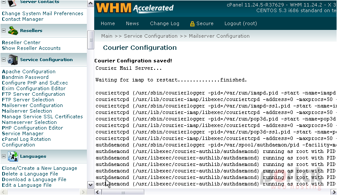Viewport: 337px width, 195px height.
Task: Open the Home menu item
Action: pyautogui.click(x=108, y=23)
